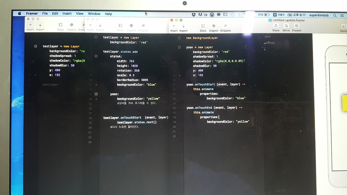Image resolution: width=347 pixels, height=195 pixels.
Task: Open the View menu
Action: pos(80,14)
